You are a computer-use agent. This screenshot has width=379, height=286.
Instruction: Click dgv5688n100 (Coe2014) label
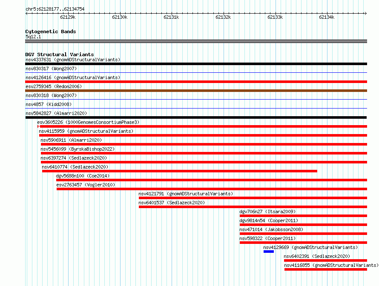(83, 176)
